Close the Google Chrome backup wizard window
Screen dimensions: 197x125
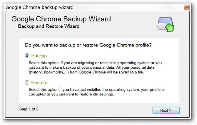tap(186, 7)
